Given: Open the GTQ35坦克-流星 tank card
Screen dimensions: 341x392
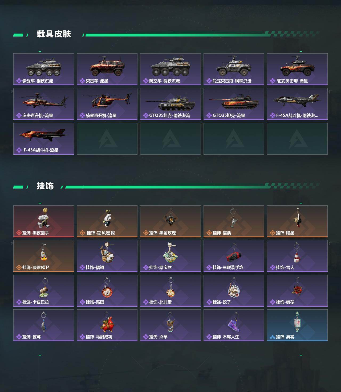Looking at the screenshot, I should pos(234,104).
